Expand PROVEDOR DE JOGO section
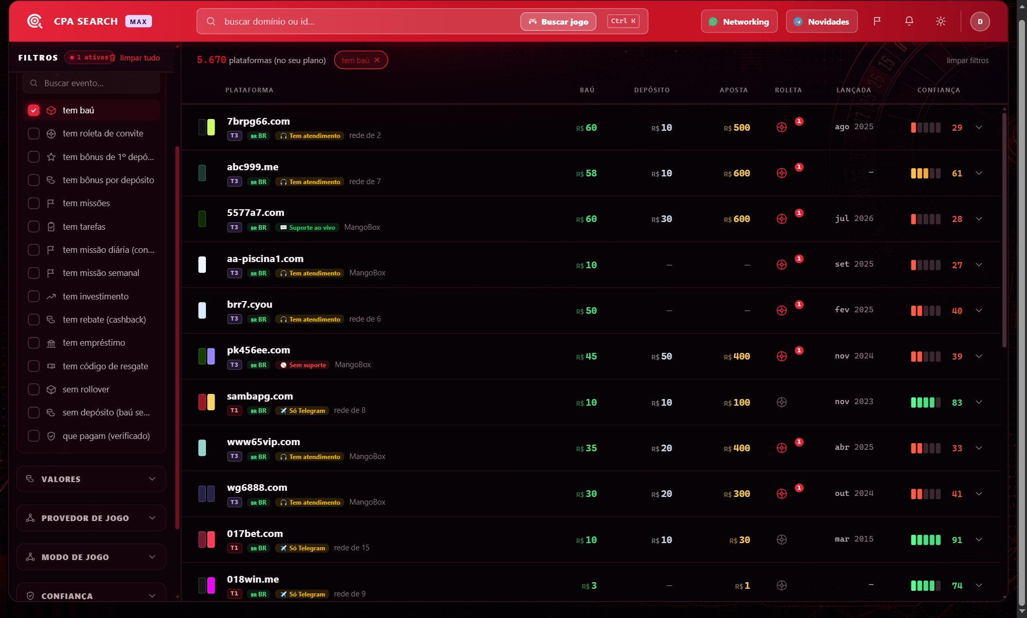 [x=91, y=518]
